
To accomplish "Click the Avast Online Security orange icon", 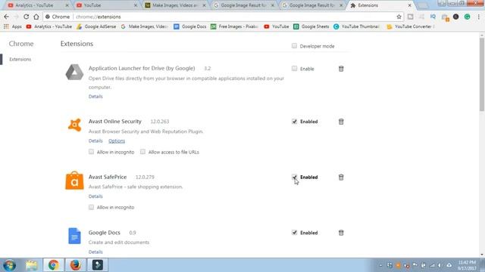I will 74,125.
